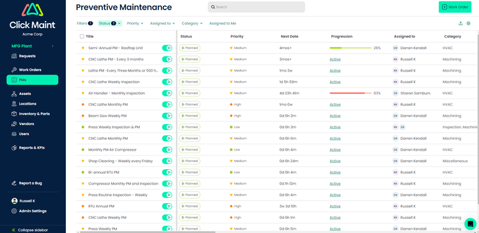Image resolution: width=479 pixels, height=233 pixels.
Task: Click the Reports & KPIs chart icon
Action: tap(14, 148)
